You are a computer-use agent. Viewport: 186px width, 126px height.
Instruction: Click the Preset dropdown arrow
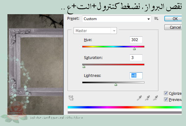coord(149,19)
